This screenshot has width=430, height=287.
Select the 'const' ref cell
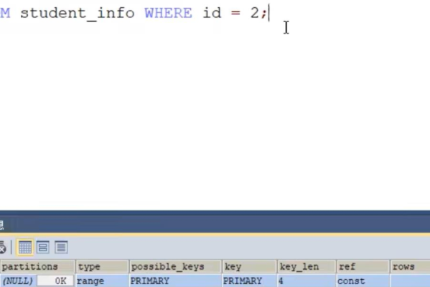363,281
